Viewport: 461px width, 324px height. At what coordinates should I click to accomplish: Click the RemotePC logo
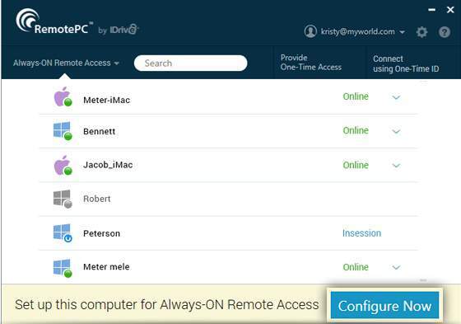coord(54,21)
